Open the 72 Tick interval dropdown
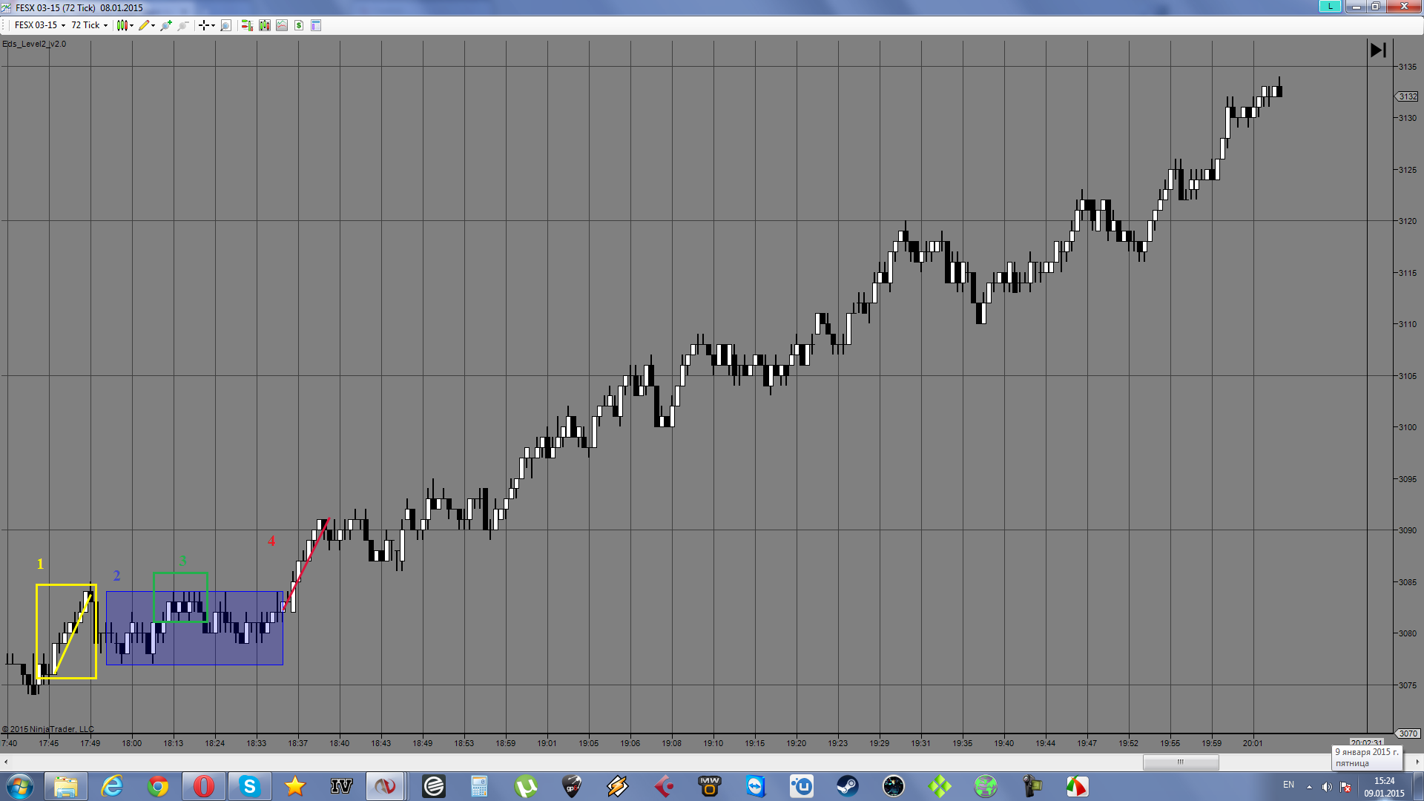1424x801 pixels. (89, 25)
